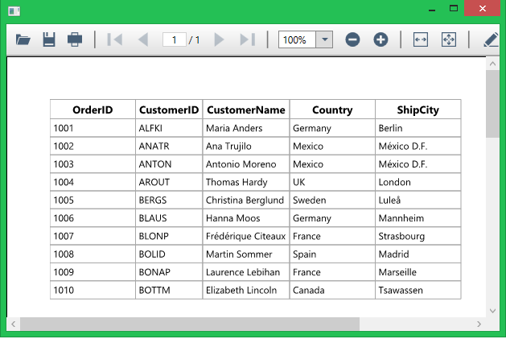Click the Tsawassen ship city cell

click(x=418, y=290)
